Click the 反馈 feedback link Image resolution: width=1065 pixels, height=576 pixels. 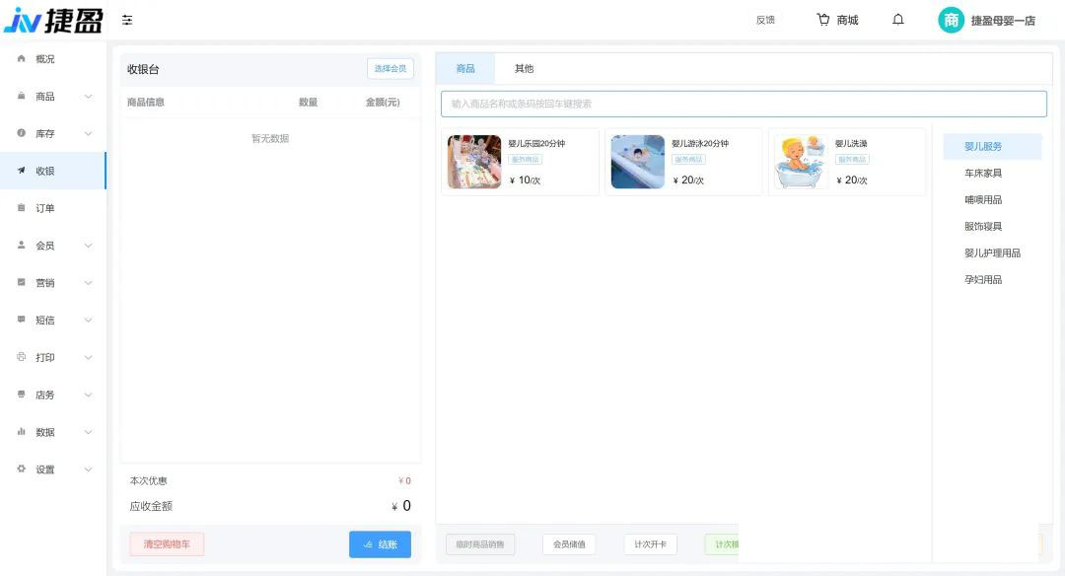click(x=765, y=21)
